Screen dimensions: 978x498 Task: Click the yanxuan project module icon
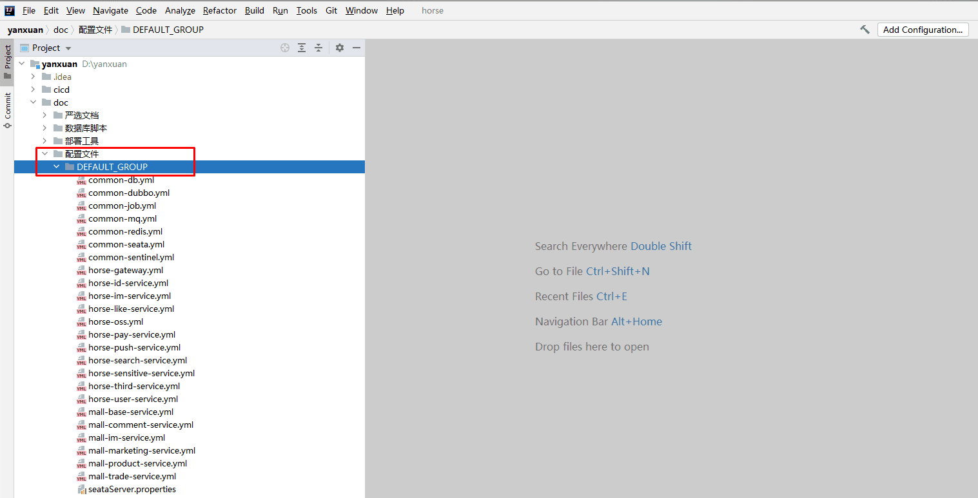tap(35, 64)
